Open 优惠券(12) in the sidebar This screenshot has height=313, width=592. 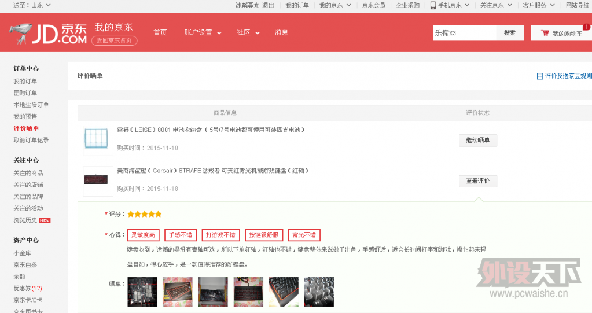pos(28,289)
